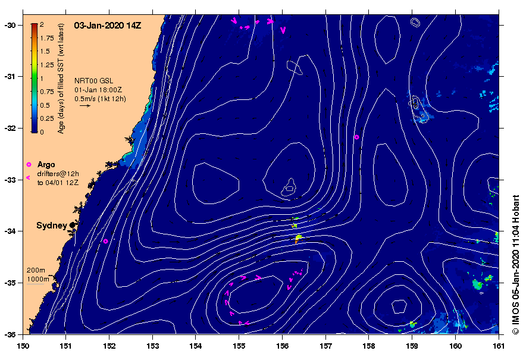The width and height of the screenshot is (523, 357).
Task: Click the yellow-orange SST patch near 156.3E 34.2S
Action: click(x=298, y=238)
